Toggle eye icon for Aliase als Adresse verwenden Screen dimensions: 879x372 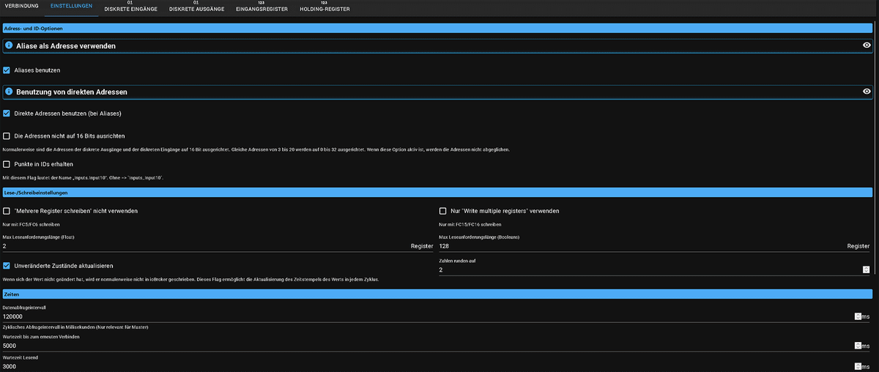point(867,45)
